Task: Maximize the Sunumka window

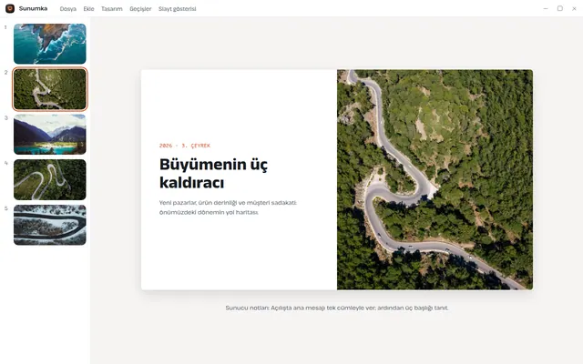Action: [x=560, y=8]
